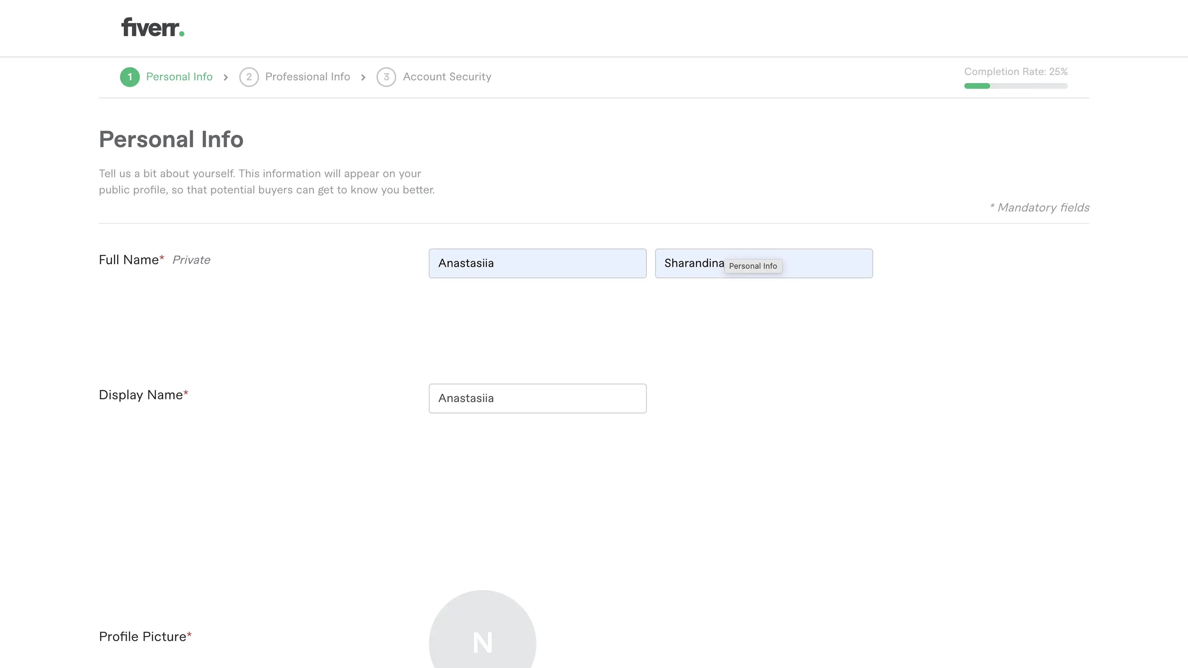Switch to the Account Security step

(x=447, y=77)
